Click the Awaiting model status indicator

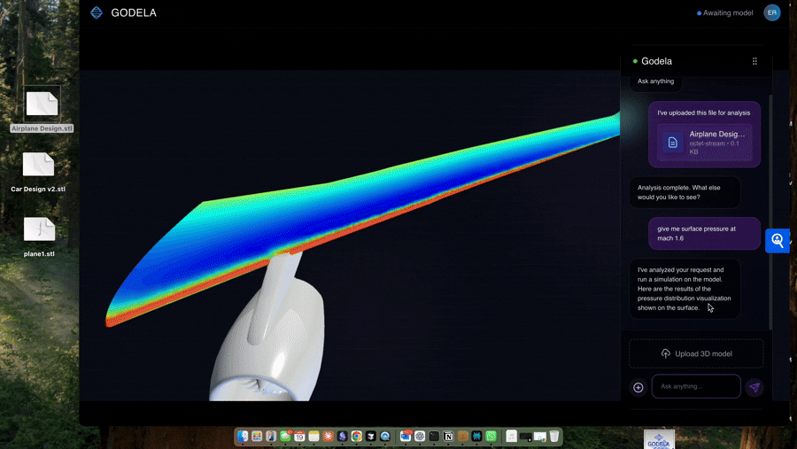point(726,13)
